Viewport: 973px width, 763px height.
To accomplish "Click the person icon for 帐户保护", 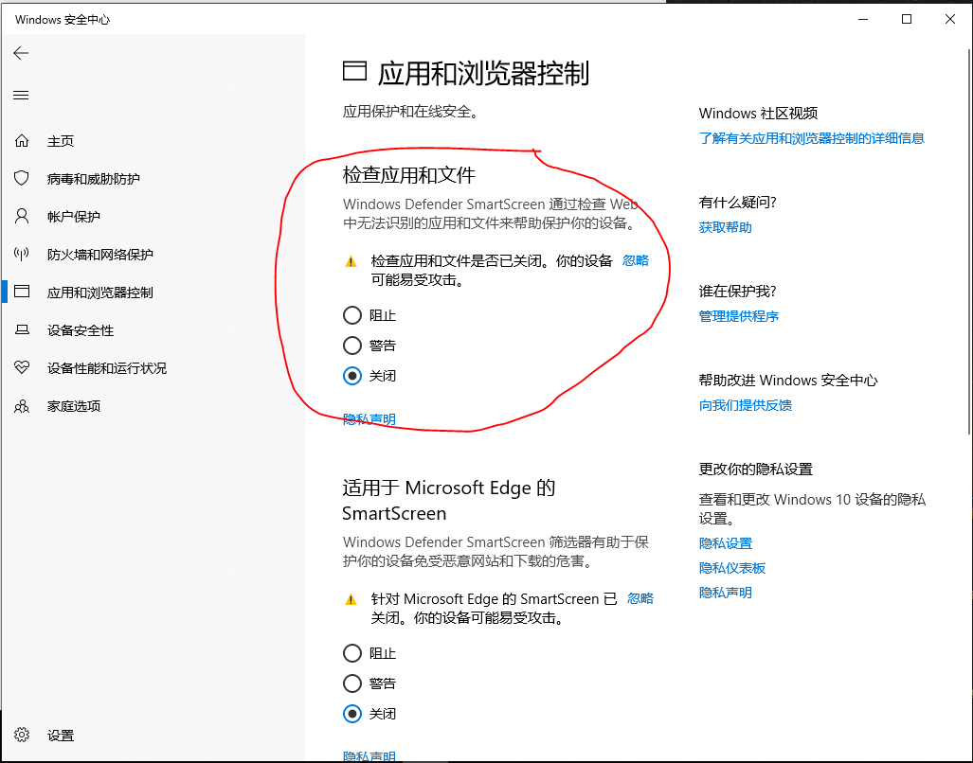I will (22, 217).
